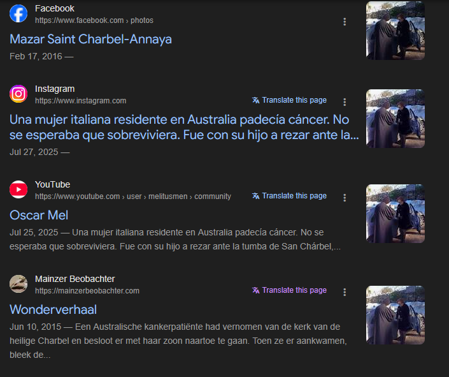Click the instagram.com URL text
The image size is (449, 377).
(80, 101)
